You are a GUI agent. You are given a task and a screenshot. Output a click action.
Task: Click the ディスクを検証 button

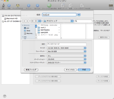(103, 76)
